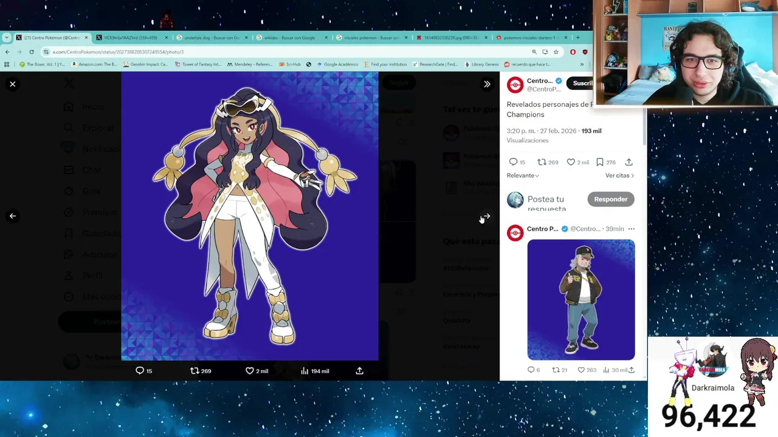
Task: Reload the current page
Action: coord(32,52)
